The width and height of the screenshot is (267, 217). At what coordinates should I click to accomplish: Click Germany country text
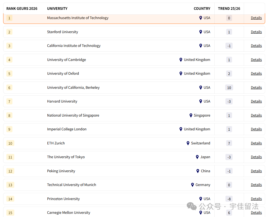tap(203, 185)
